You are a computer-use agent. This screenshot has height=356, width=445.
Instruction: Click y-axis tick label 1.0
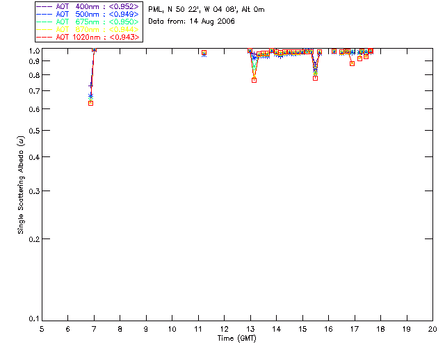tap(34, 51)
